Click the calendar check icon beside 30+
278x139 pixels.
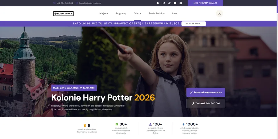pyautogui.click(x=117, y=124)
